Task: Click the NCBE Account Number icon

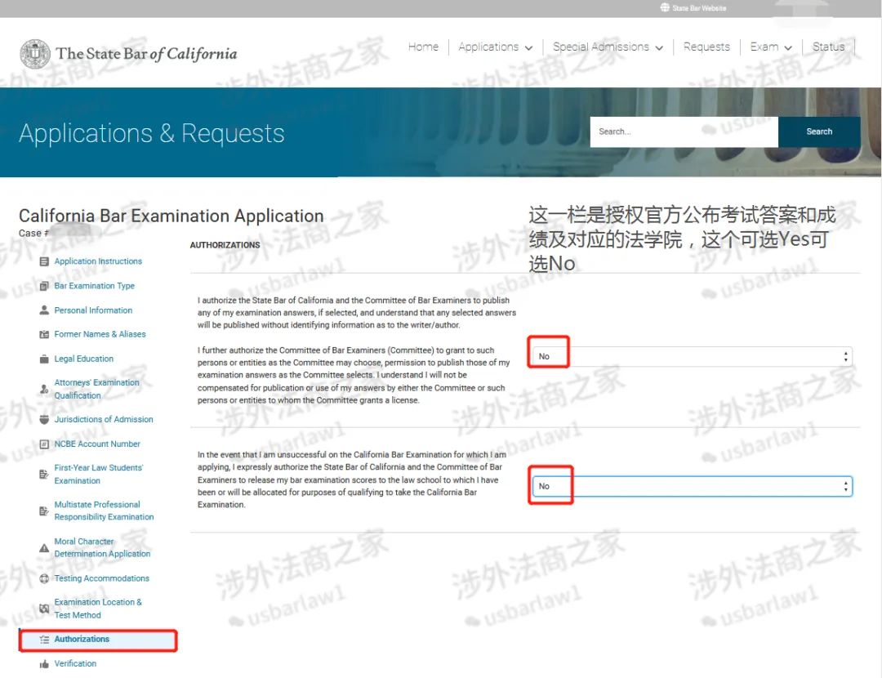Action: tap(44, 444)
